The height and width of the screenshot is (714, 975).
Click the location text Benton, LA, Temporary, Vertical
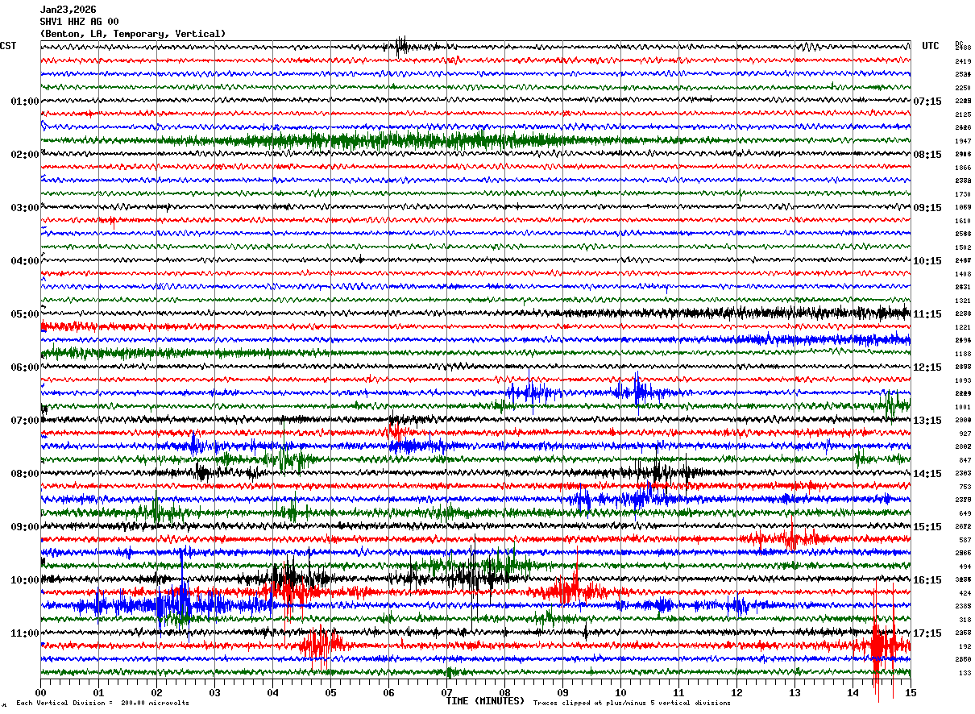coord(133,34)
